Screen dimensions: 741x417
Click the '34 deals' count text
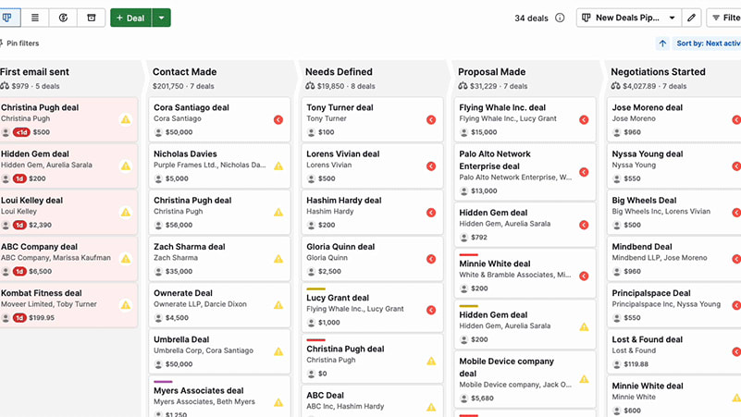531,18
